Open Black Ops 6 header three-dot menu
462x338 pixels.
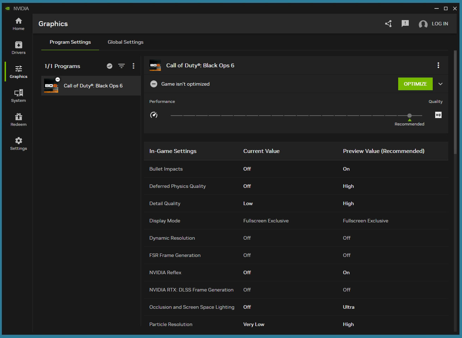(438, 65)
